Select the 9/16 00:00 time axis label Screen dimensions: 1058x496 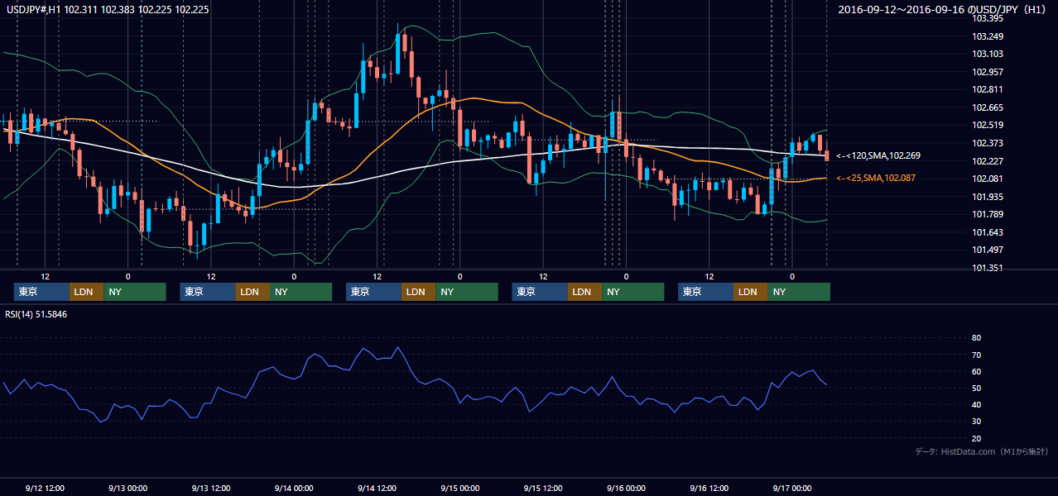pos(627,489)
